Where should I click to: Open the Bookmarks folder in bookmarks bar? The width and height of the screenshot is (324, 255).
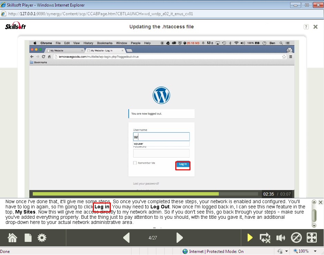[x=39, y=62]
